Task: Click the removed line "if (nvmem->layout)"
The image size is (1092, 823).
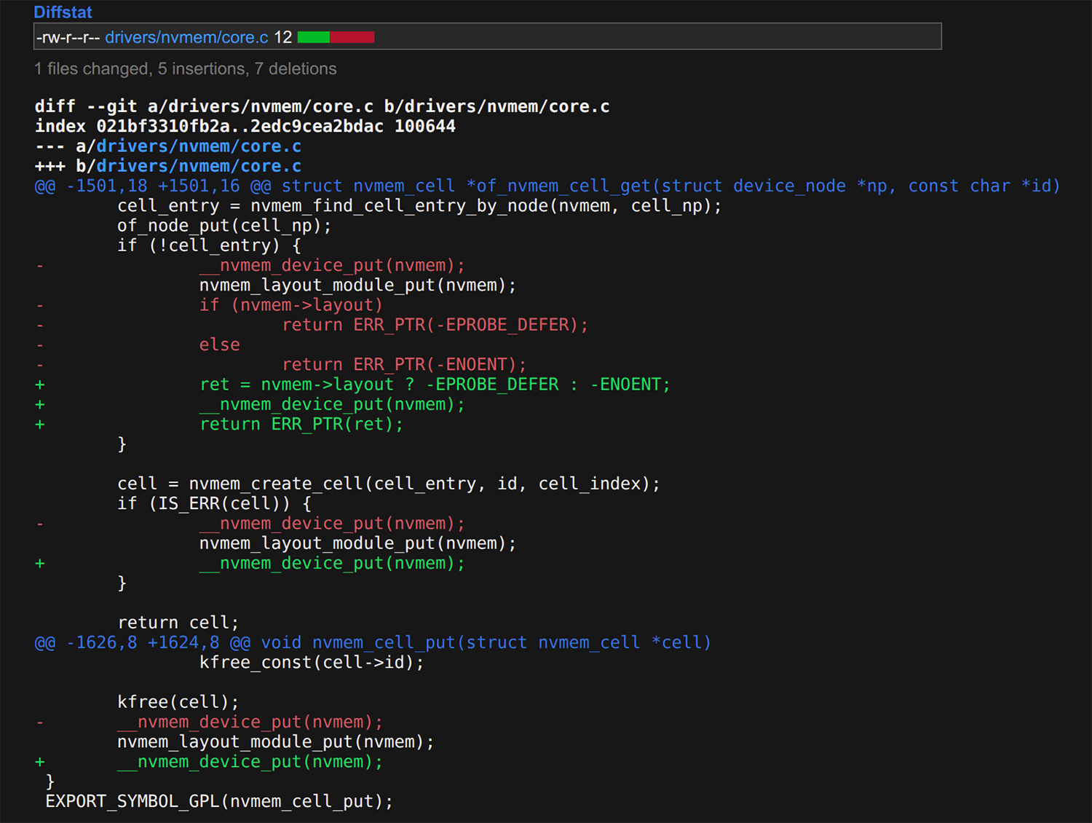Action: (x=291, y=305)
